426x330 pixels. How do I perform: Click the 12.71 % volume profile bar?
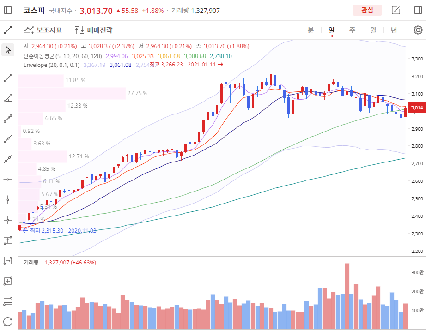[x=43, y=156]
